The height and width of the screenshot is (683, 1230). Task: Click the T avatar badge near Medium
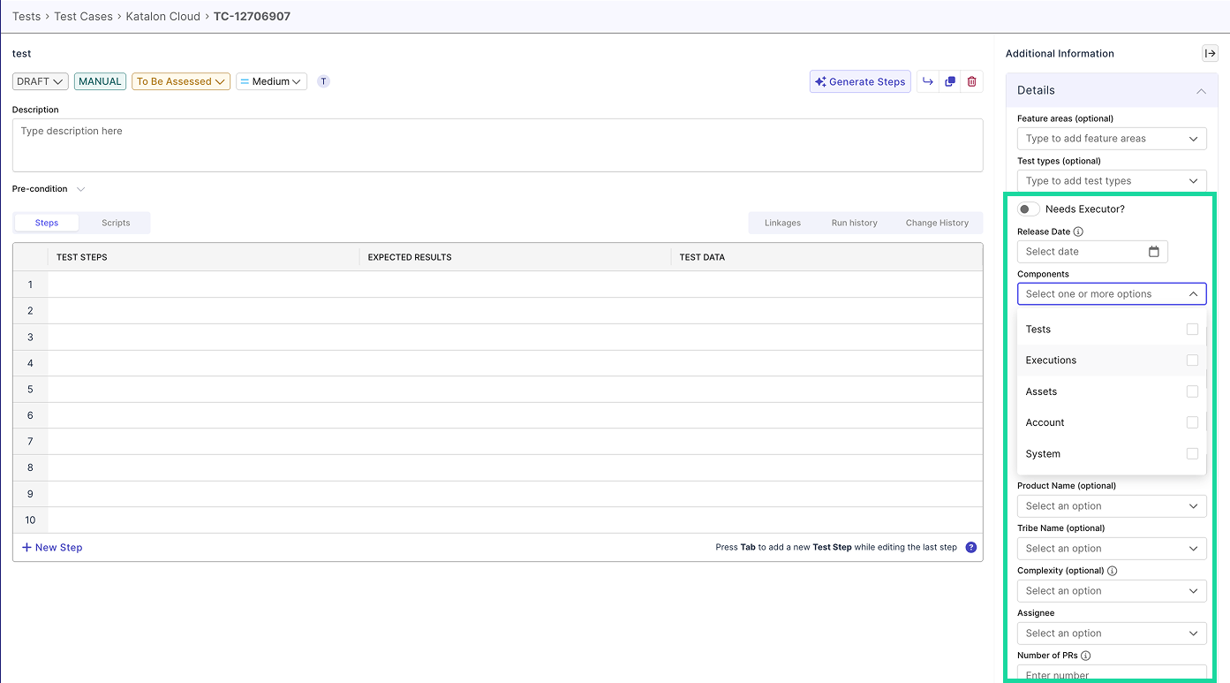(x=323, y=80)
